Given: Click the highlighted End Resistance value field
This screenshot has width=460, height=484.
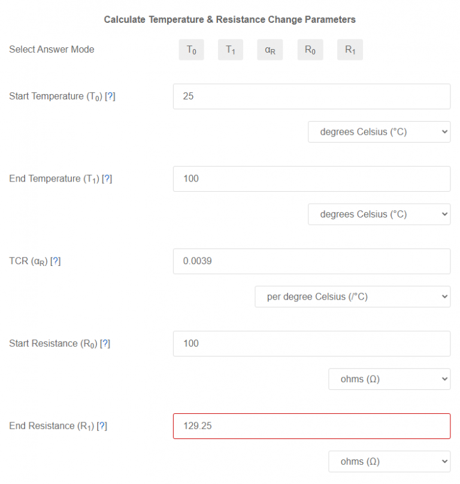Looking at the screenshot, I should pos(311,426).
